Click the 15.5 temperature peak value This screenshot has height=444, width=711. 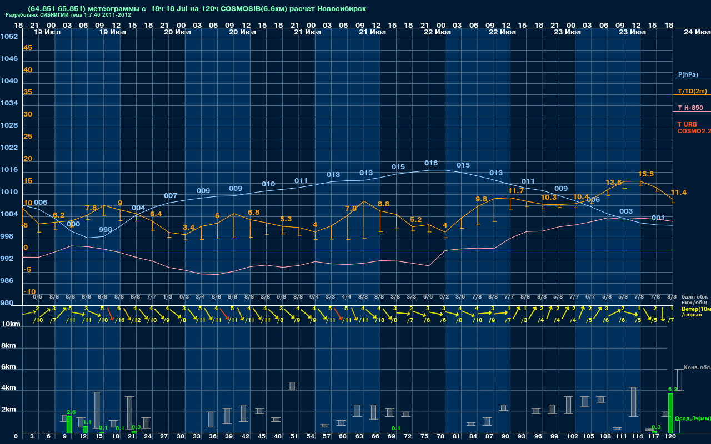[646, 174]
